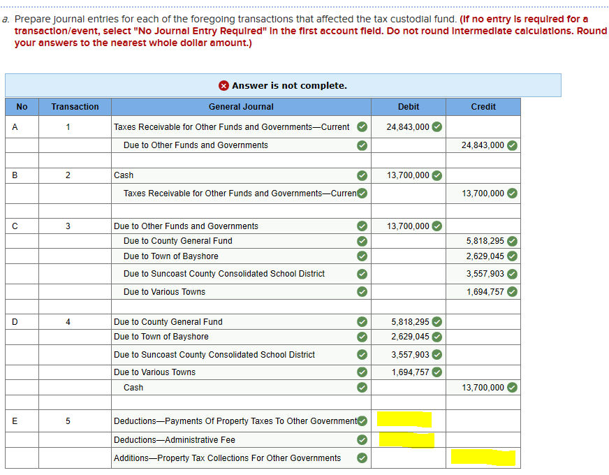Click the check beside Credit 3,557,903

(513, 274)
